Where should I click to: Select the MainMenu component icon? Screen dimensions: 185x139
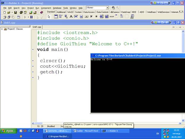pyautogui.click(x=61, y=17)
